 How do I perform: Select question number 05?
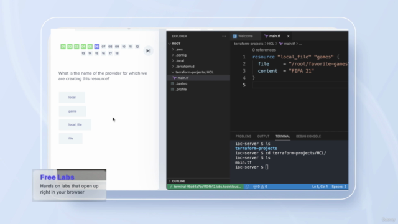tap(90, 47)
